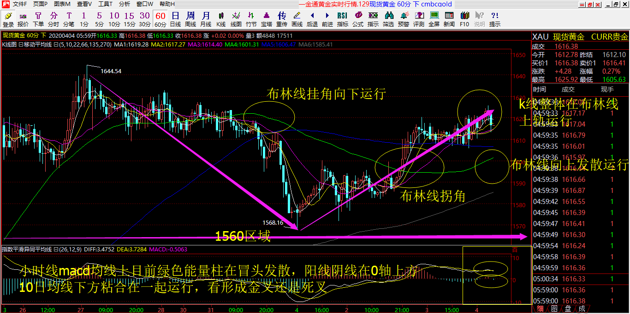The image size is (630, 314).
Task: Click the 后退 back arrow
Action: 312,19
